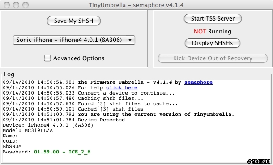The height and width of the screenshot is (165, 273).
Task: Close the TinyUmbrella window
Action: coord(7,5)
